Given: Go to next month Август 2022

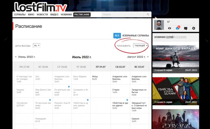Looking at the screenshot, I should click(138, 57).
